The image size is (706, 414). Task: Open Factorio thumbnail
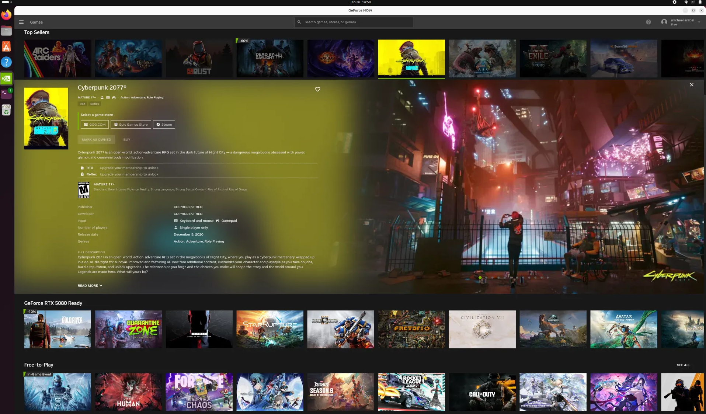(x=411, y=329)
